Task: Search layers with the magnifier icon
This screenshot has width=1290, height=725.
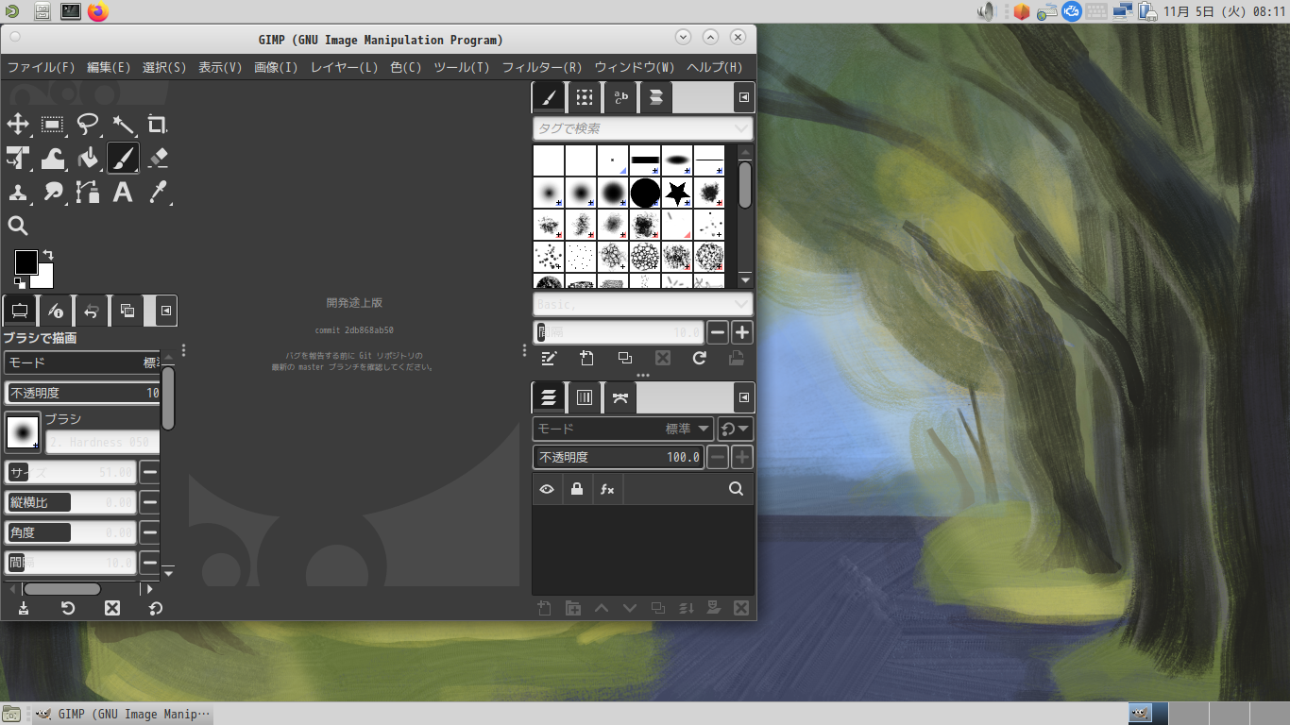Action: coord(736,489)
